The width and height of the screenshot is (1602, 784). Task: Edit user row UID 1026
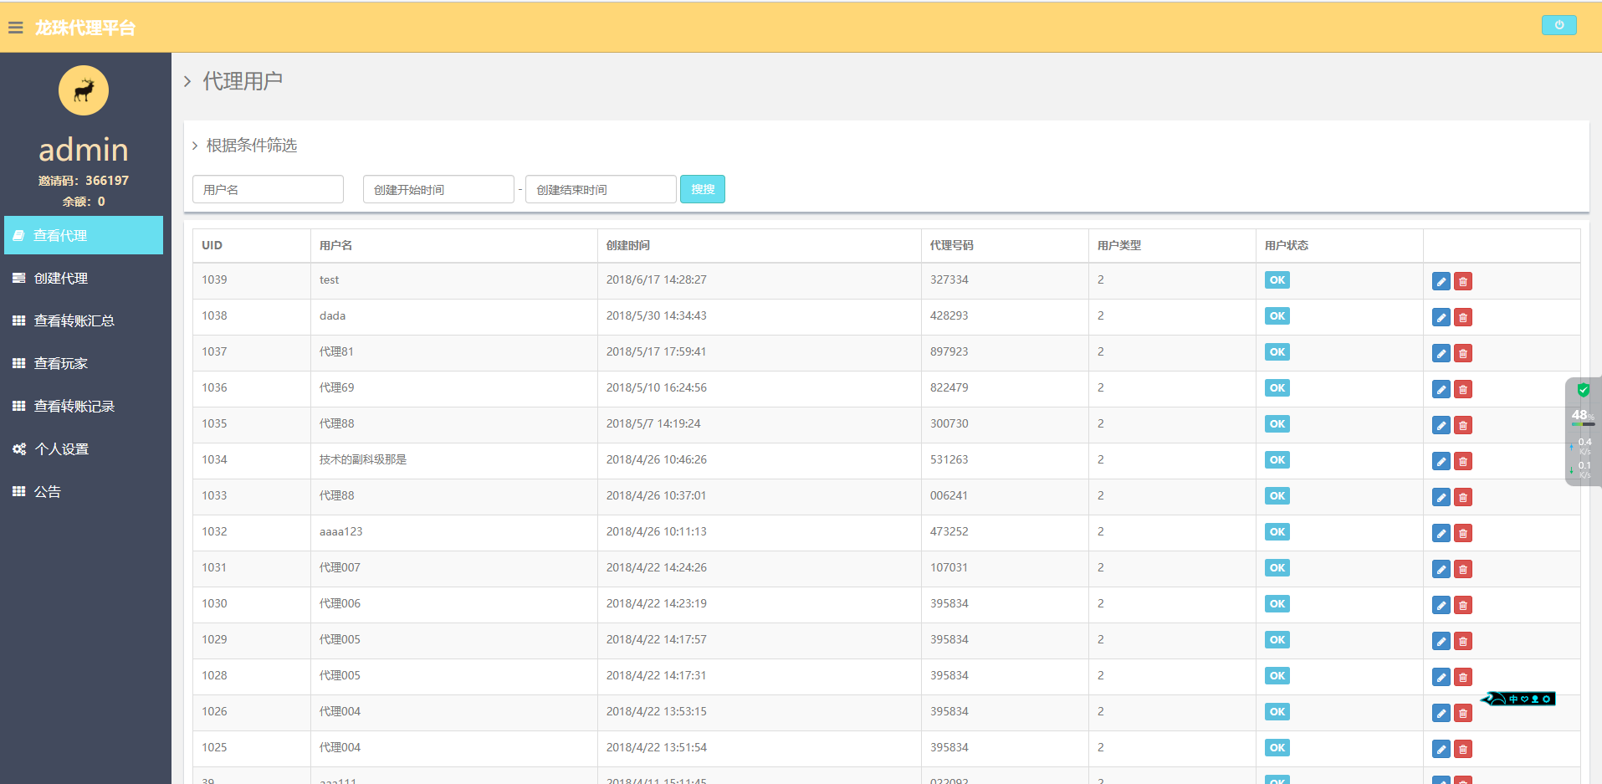click(1441, 713)
